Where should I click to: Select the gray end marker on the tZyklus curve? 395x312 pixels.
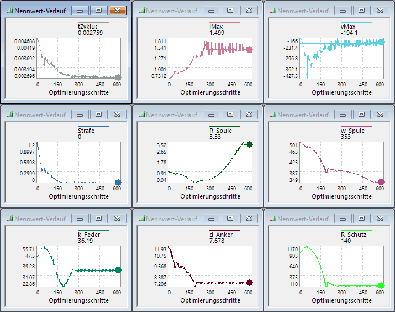118,77
